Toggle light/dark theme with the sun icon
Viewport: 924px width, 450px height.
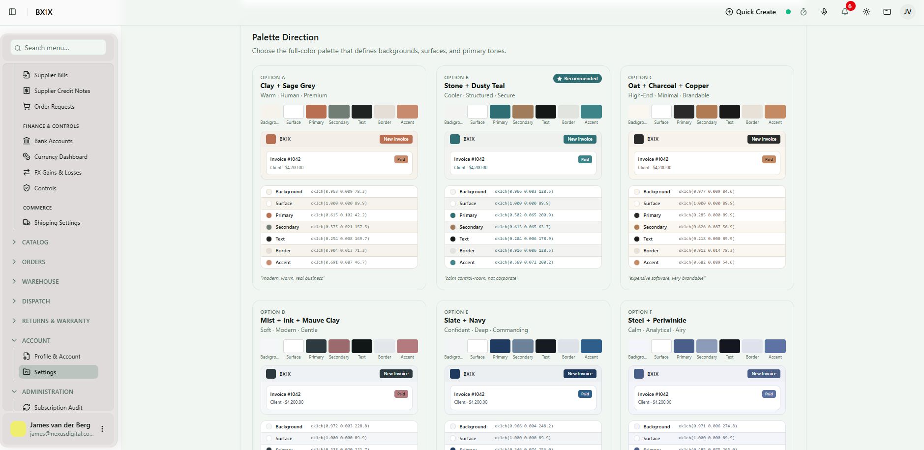pyautogui.click(x=866, y=12)
